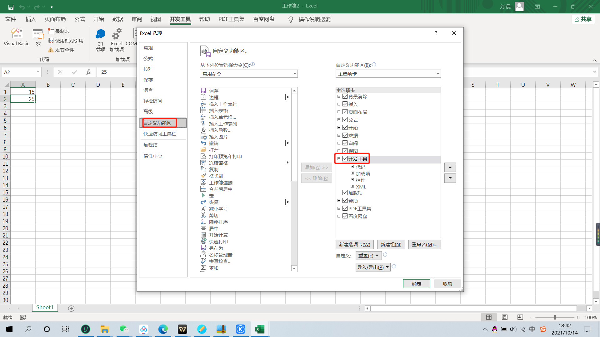Image resolution: width=600 pixels, height=337 pixels.
Task: Expand the 代码 group node
Action: coord(352,167)
